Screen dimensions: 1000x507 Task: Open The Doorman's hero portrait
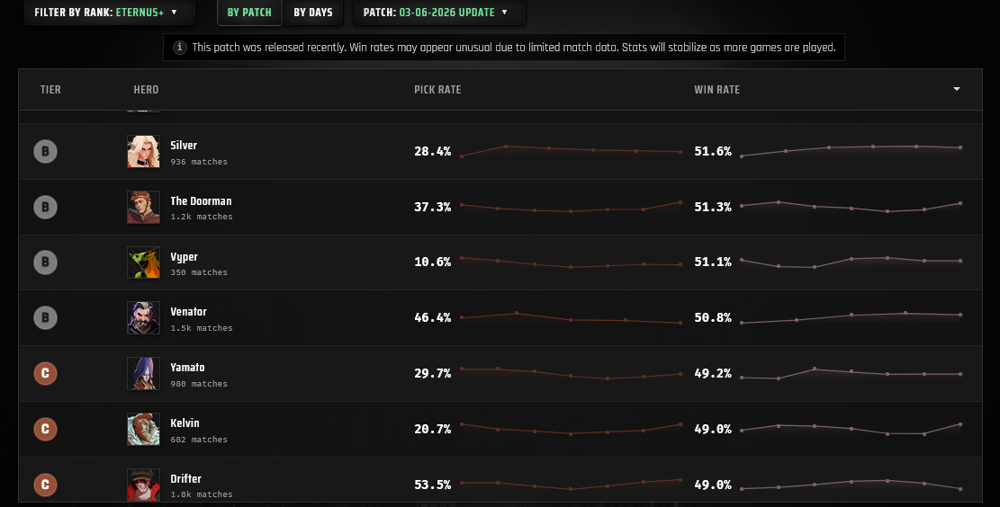click(x=143, y=207)
